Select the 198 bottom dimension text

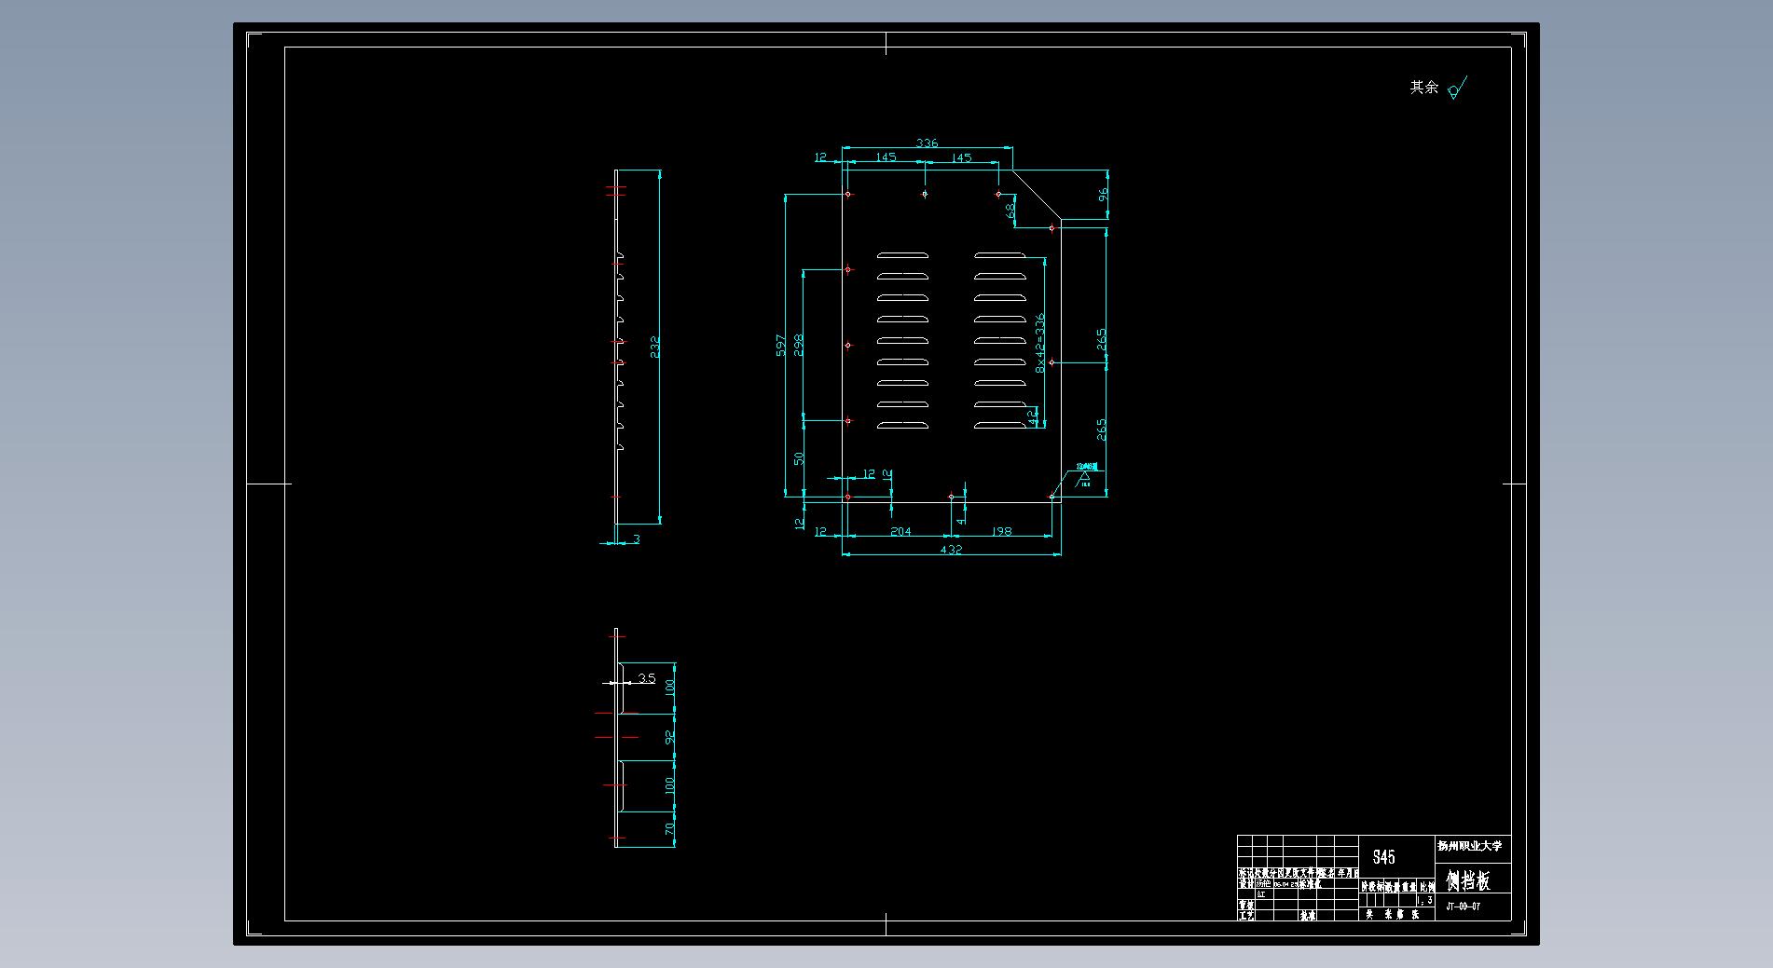point(1001,531)
